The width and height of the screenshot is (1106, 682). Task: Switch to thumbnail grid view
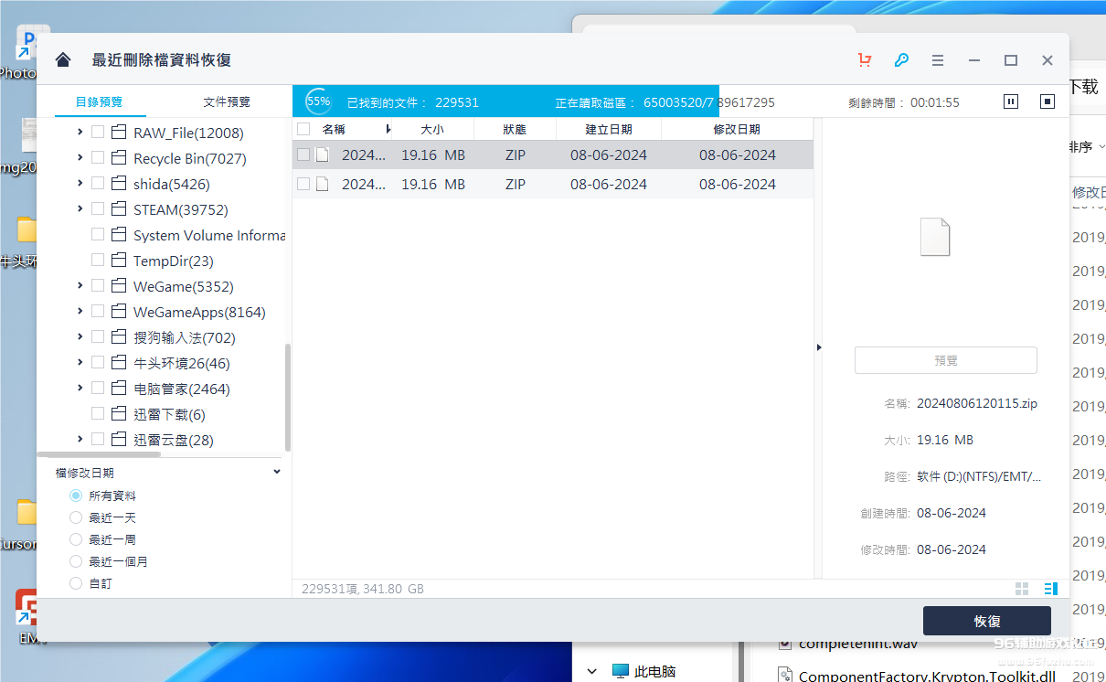1022,589
